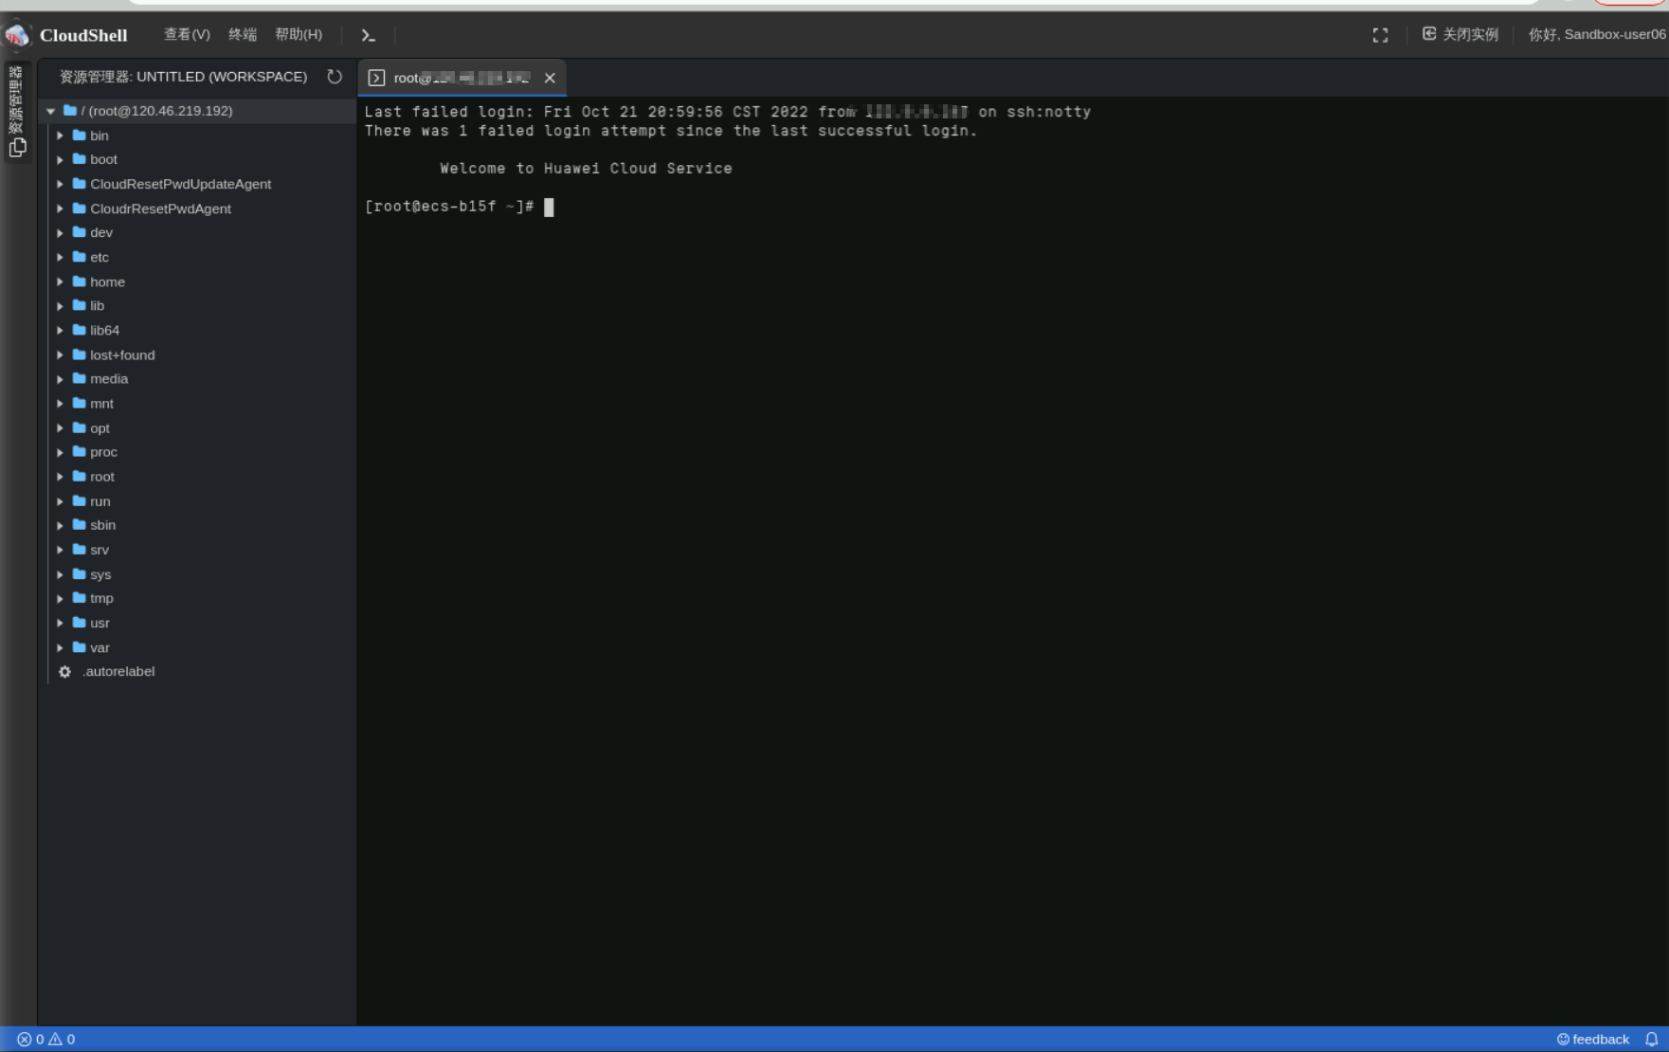The height and width of the screenshot is (1052, 1669).
Task: Collapse the root workspace tree node
Action: pyautogui.click(x=51, y=111)
